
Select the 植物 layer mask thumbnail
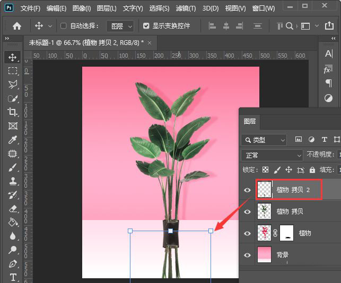coord(286,233)
